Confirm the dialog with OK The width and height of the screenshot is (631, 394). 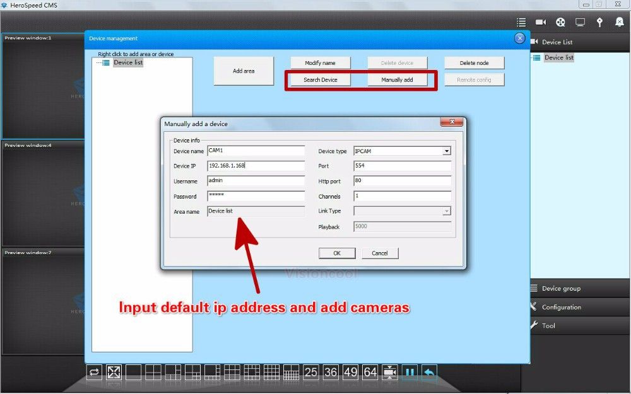tap(337, 253)
